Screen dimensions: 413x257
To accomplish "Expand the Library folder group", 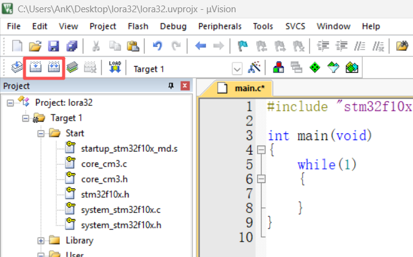I will pyautogui.click(x=41, y=240).
